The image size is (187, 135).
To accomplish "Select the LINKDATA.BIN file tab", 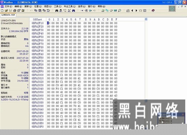I will [8, 15].
